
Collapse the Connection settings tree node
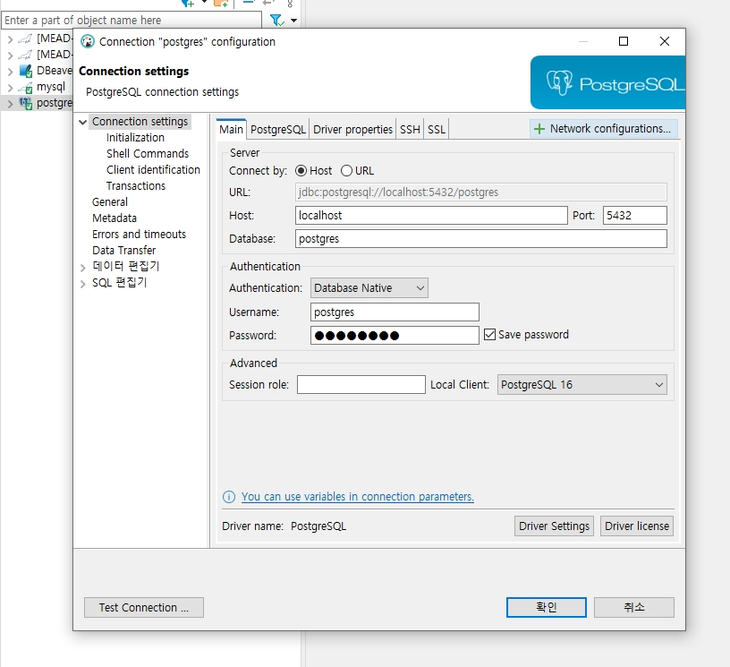click(x=83, y=122)
